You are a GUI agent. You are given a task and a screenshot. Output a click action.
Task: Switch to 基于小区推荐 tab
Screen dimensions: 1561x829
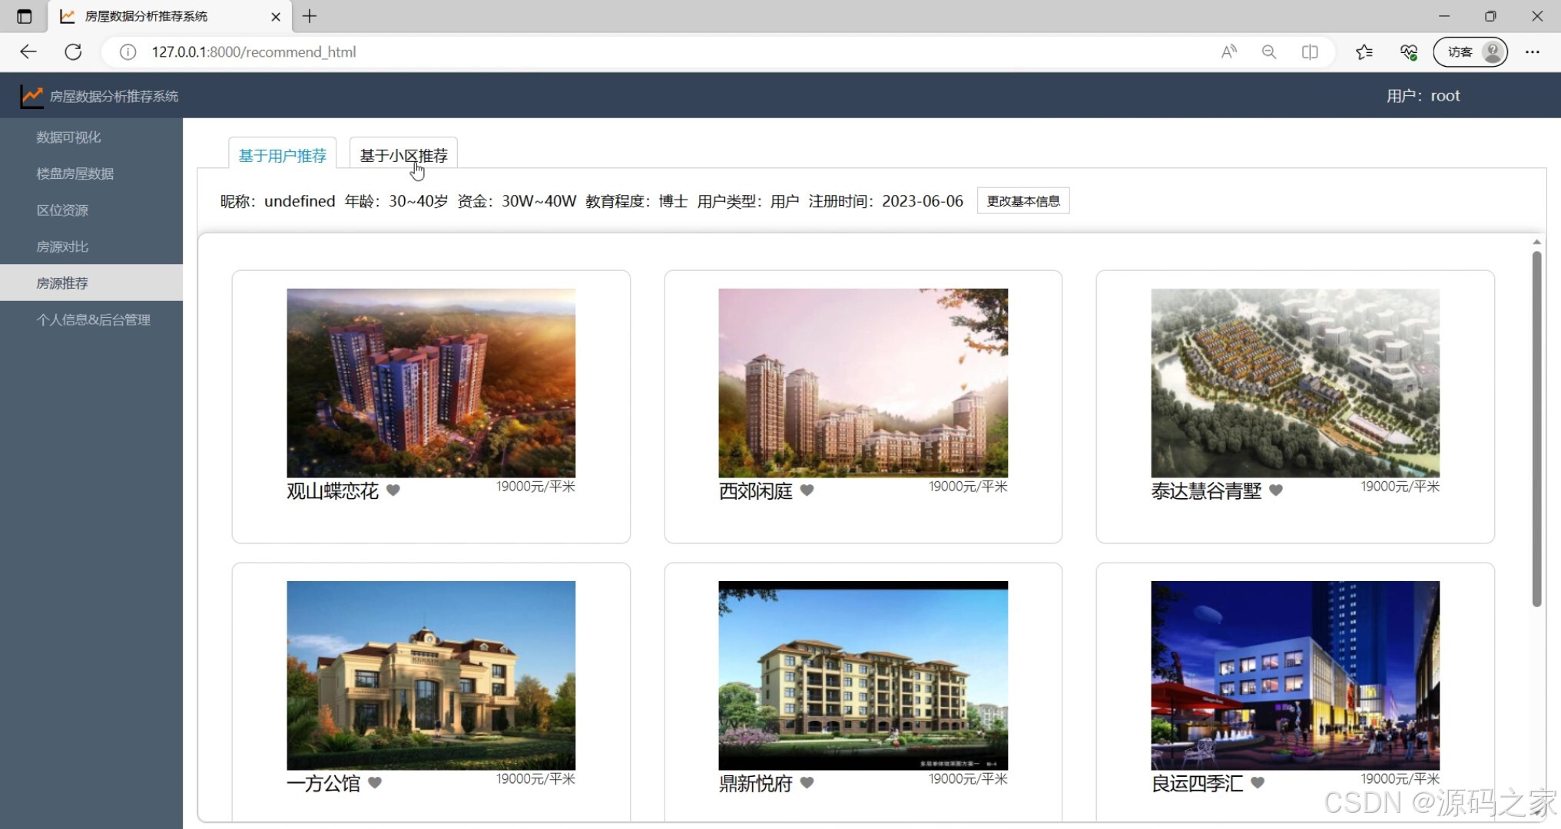coord(403,156)
